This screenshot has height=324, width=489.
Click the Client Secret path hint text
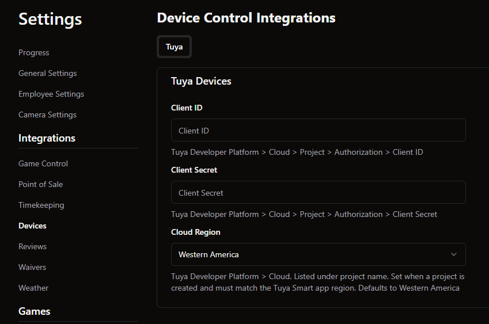pyautogui.click(x=304, y=214)
